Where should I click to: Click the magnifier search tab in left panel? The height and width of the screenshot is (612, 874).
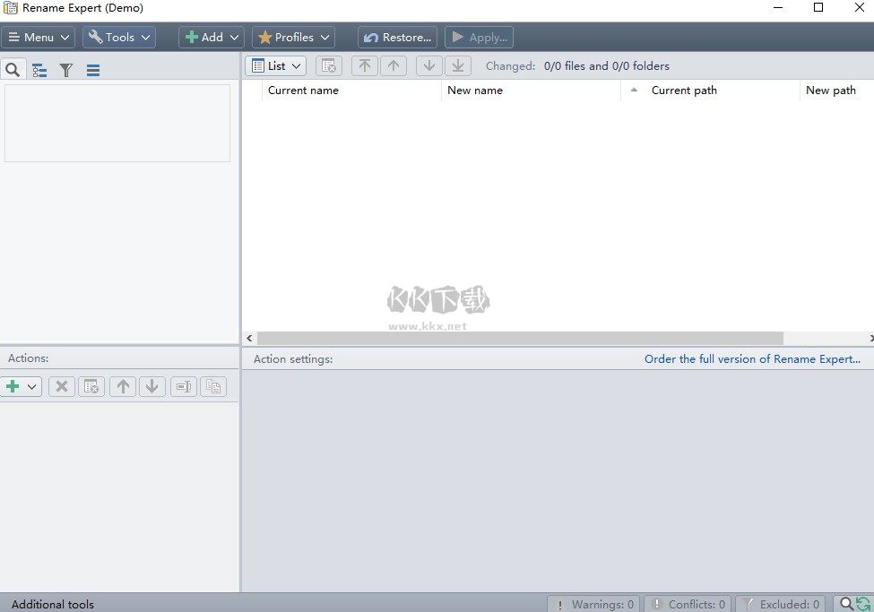click(13, 70)
